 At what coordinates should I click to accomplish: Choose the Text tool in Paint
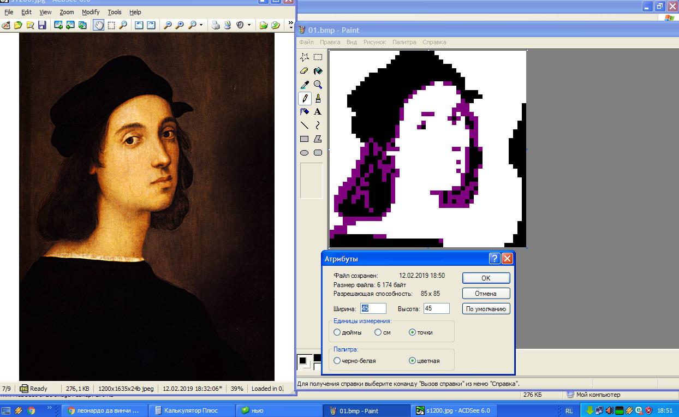pyautogui.click(x=318, y=112)
